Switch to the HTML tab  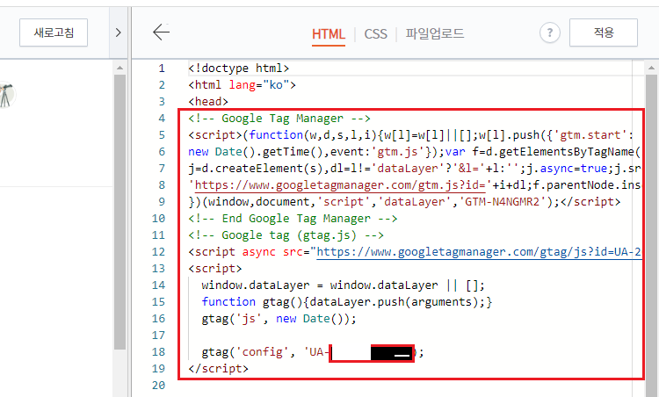(329, 33)
